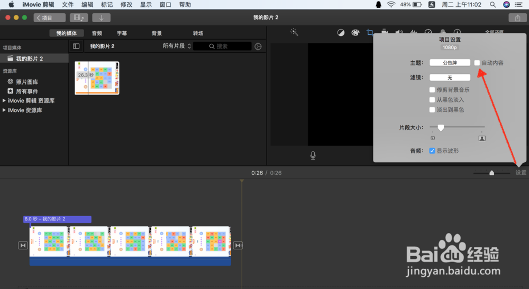The width and height of the screenshot is (529, 289).
Task: Go back with the 项目 button
Action: pos(50,18)
